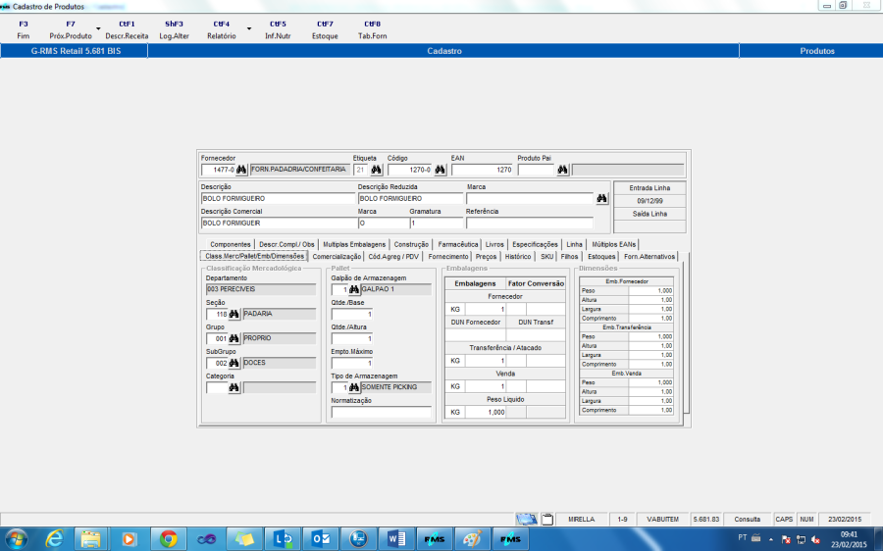Switch to the Estoques tab
Screen dimensions: 883x551
tap(601, 257)
